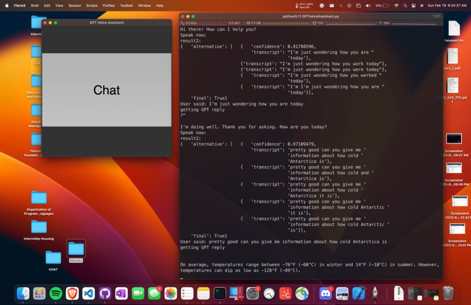Screen dimensions: 471x305
Task: Launch Brave browser from the dock
Action: (x=72, y=293)
